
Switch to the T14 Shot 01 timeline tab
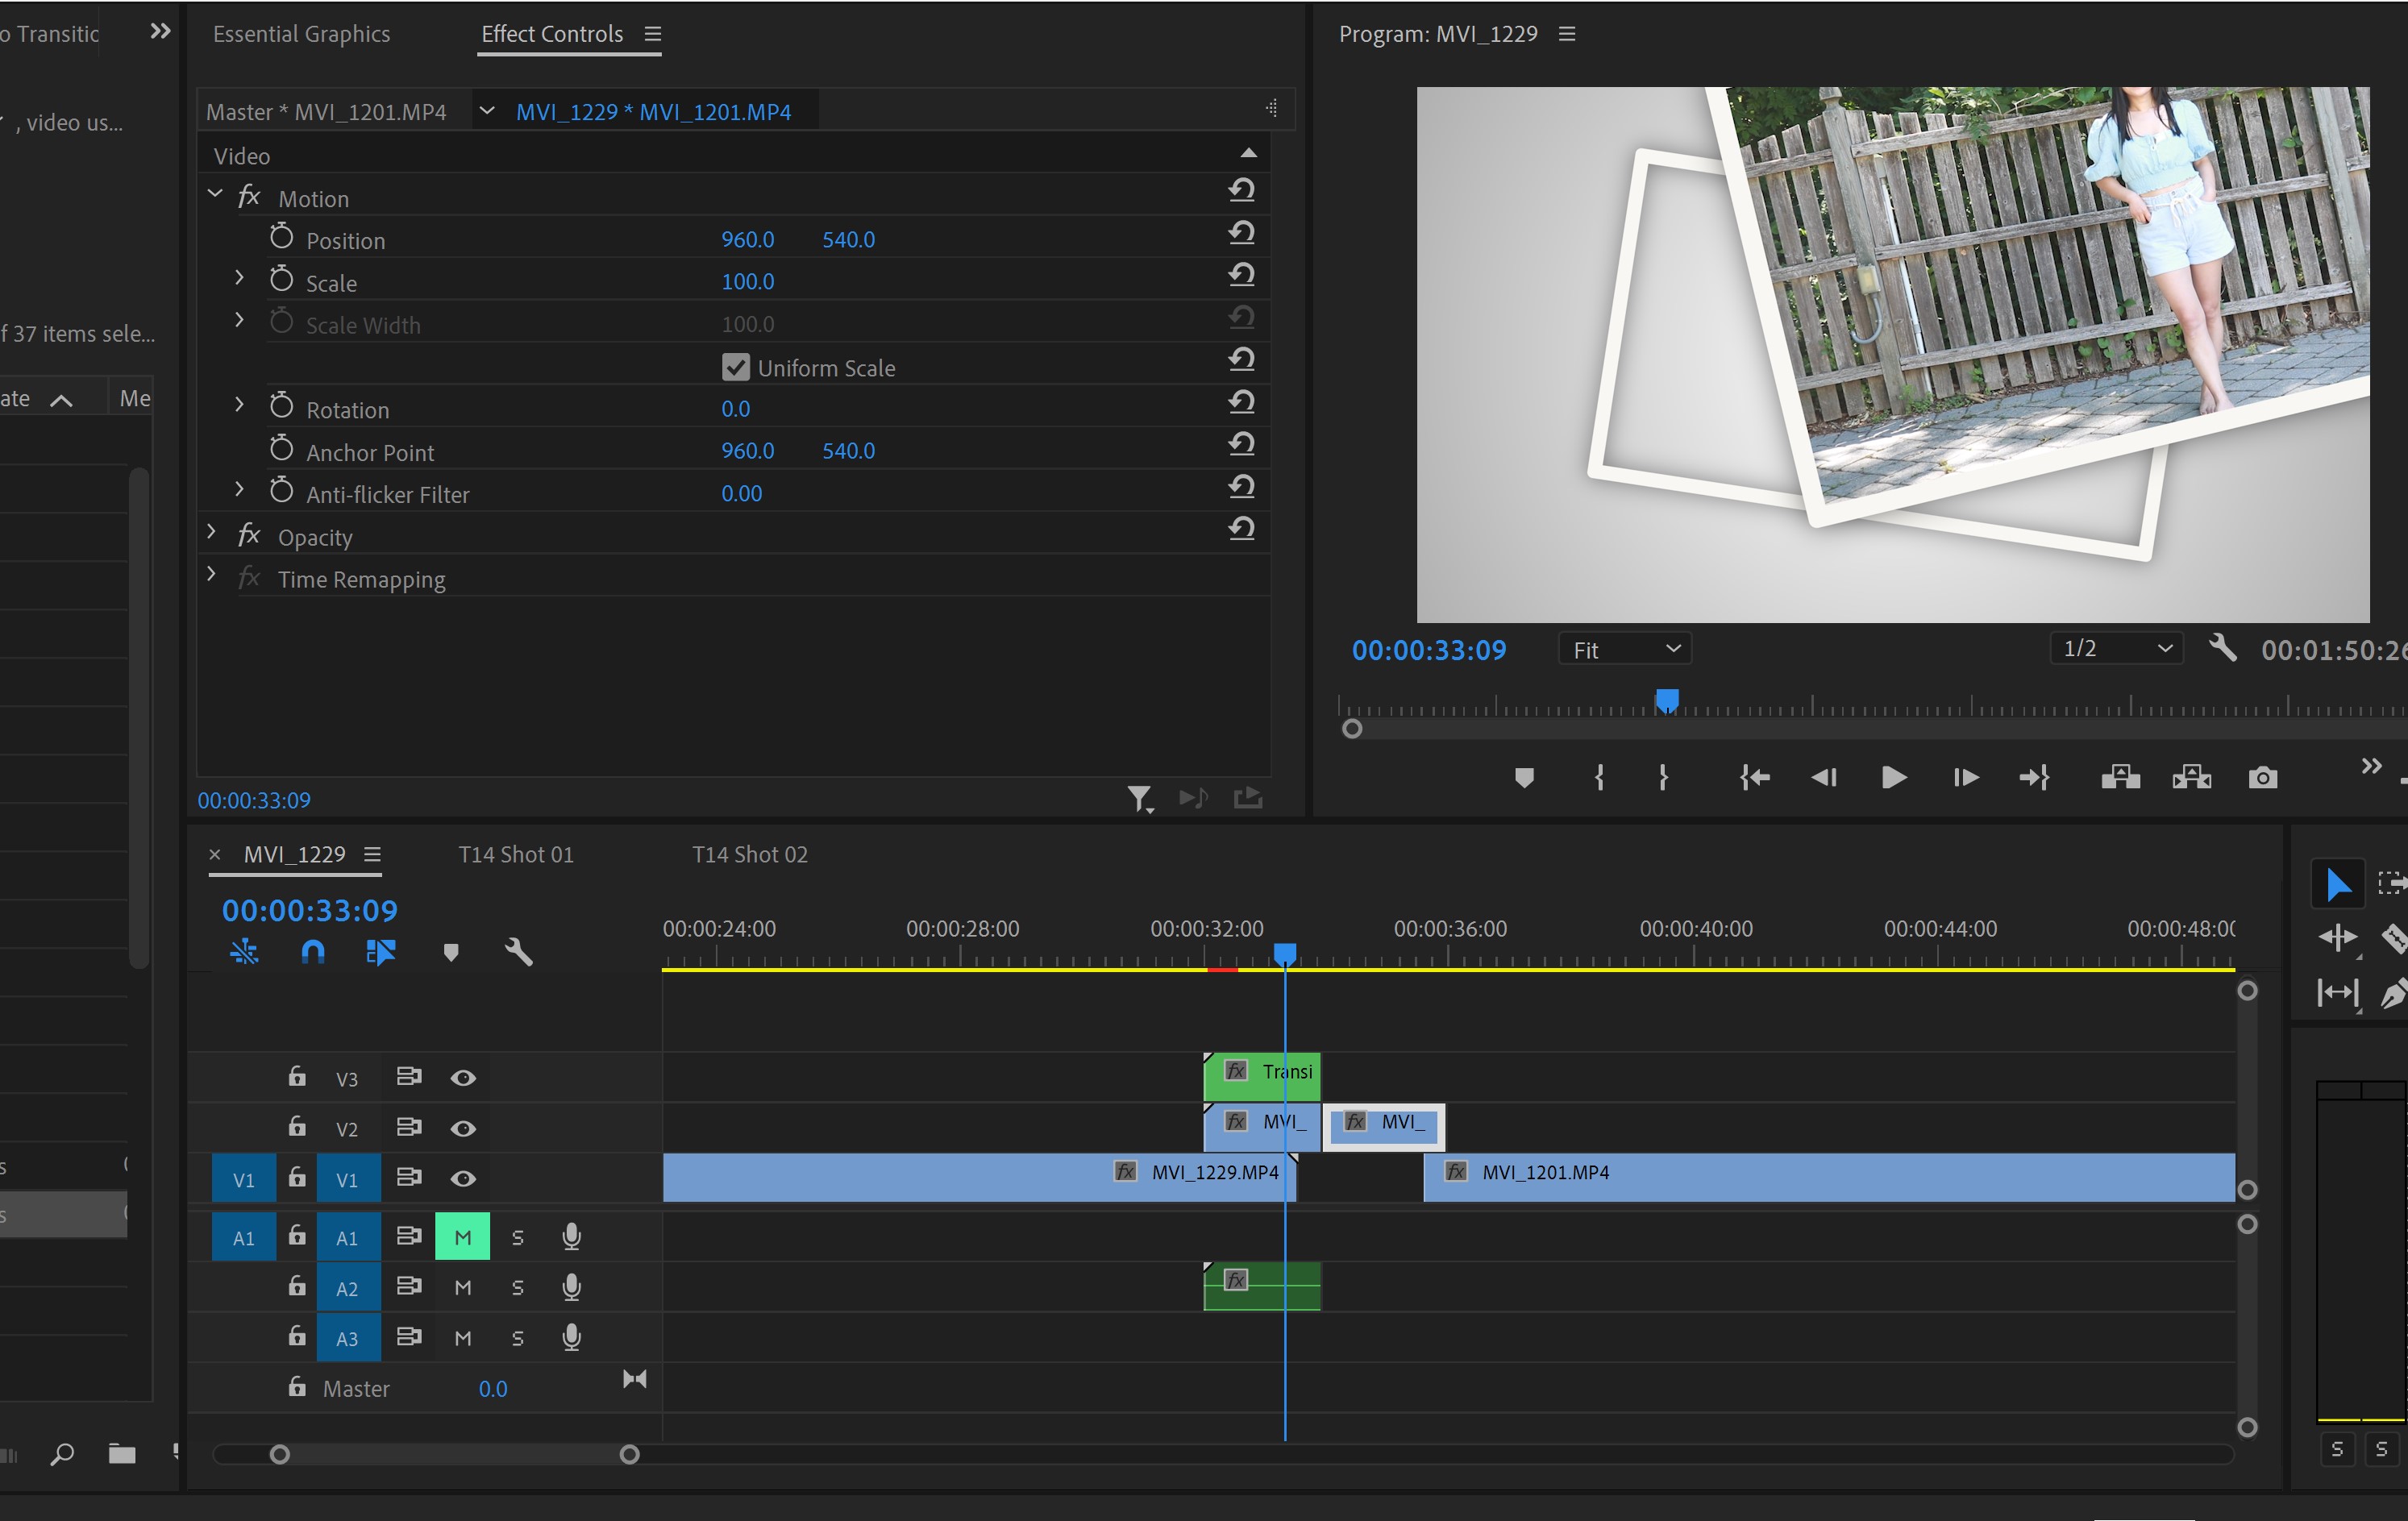tap(515, 855)
